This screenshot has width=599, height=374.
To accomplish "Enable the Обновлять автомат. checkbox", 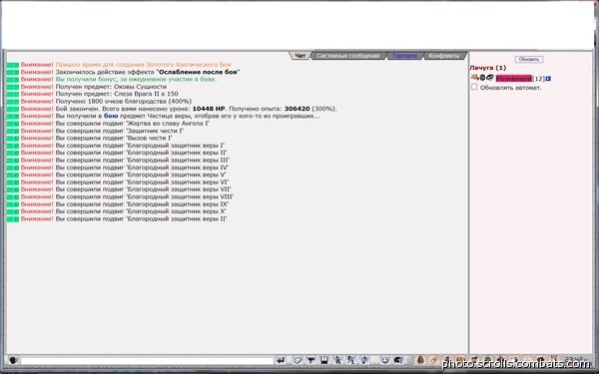I will 474,87.
